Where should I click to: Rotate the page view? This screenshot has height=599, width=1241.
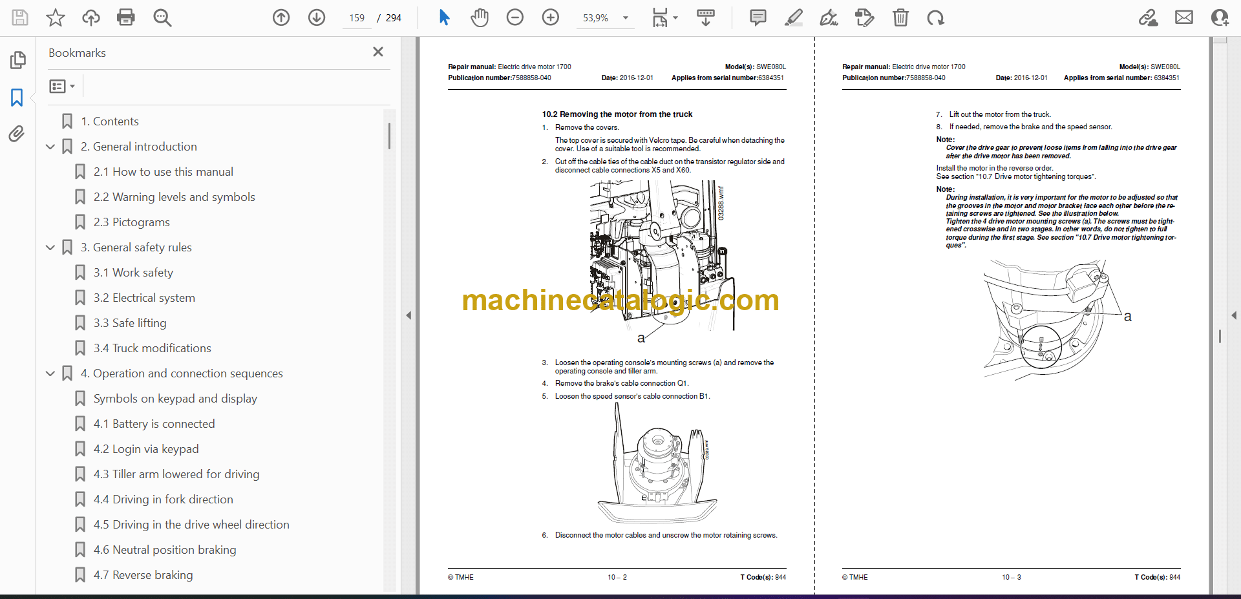click(x=935, y=17)
